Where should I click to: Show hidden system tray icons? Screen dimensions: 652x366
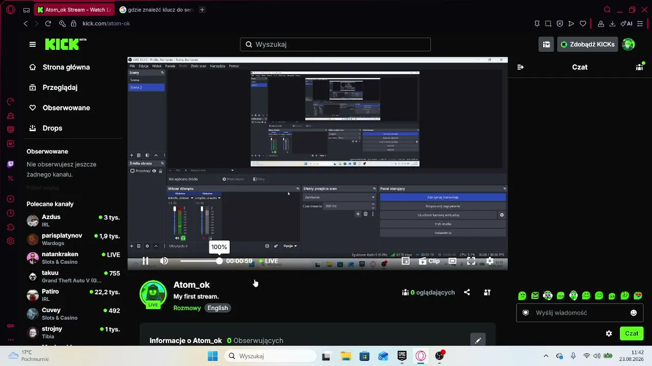click(x=546, y=356)
